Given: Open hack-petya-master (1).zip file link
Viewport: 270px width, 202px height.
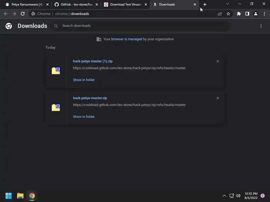Looking at the screenshot, I should tap(93, 61).
